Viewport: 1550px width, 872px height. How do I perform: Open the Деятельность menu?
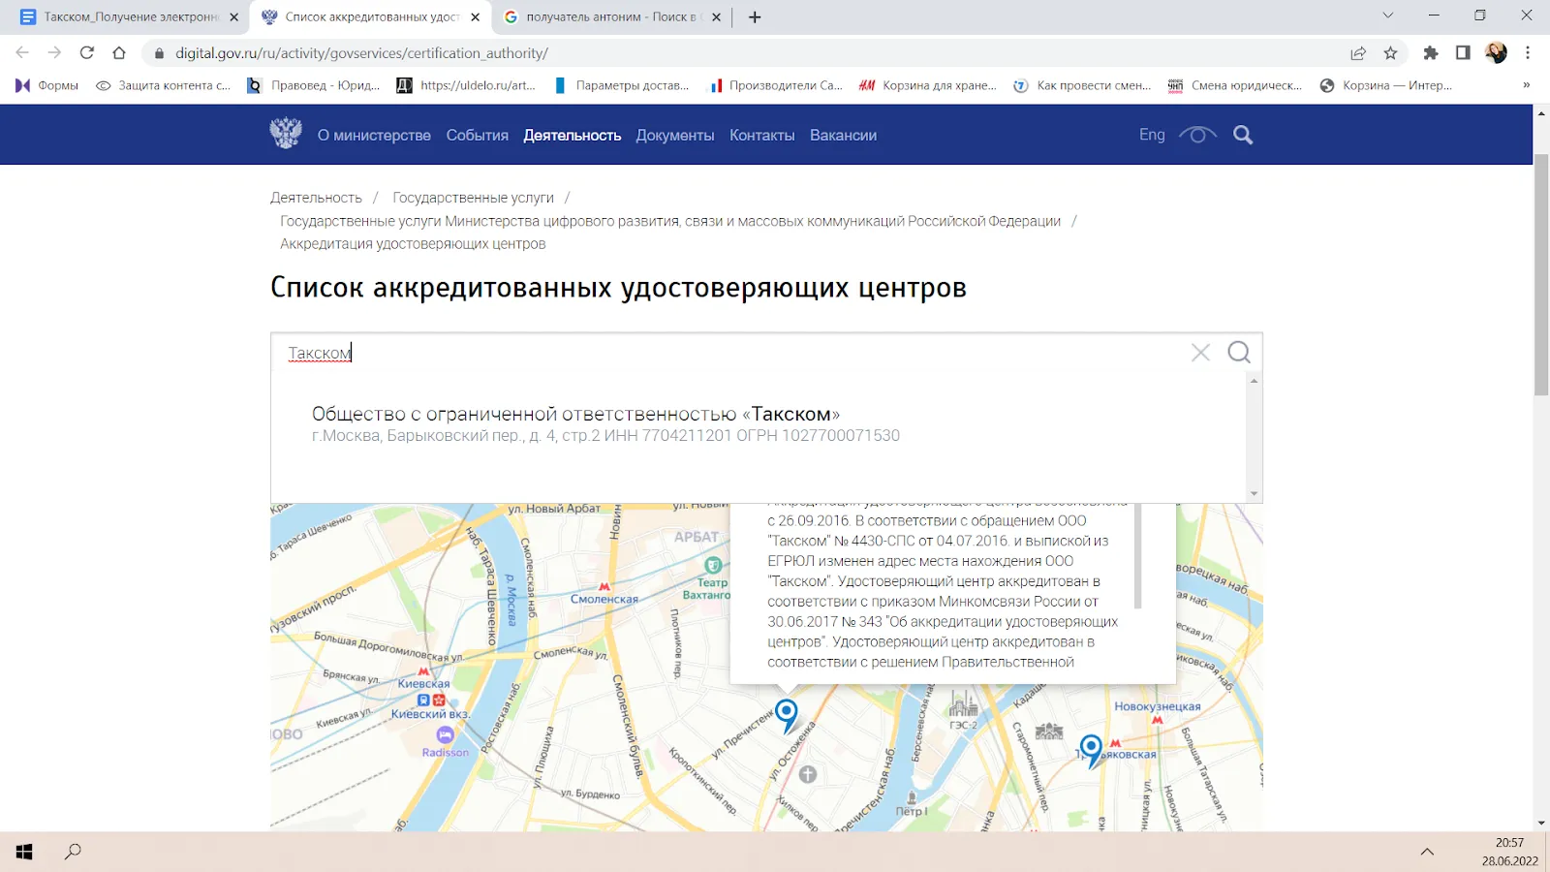click(x=573, y=135)
